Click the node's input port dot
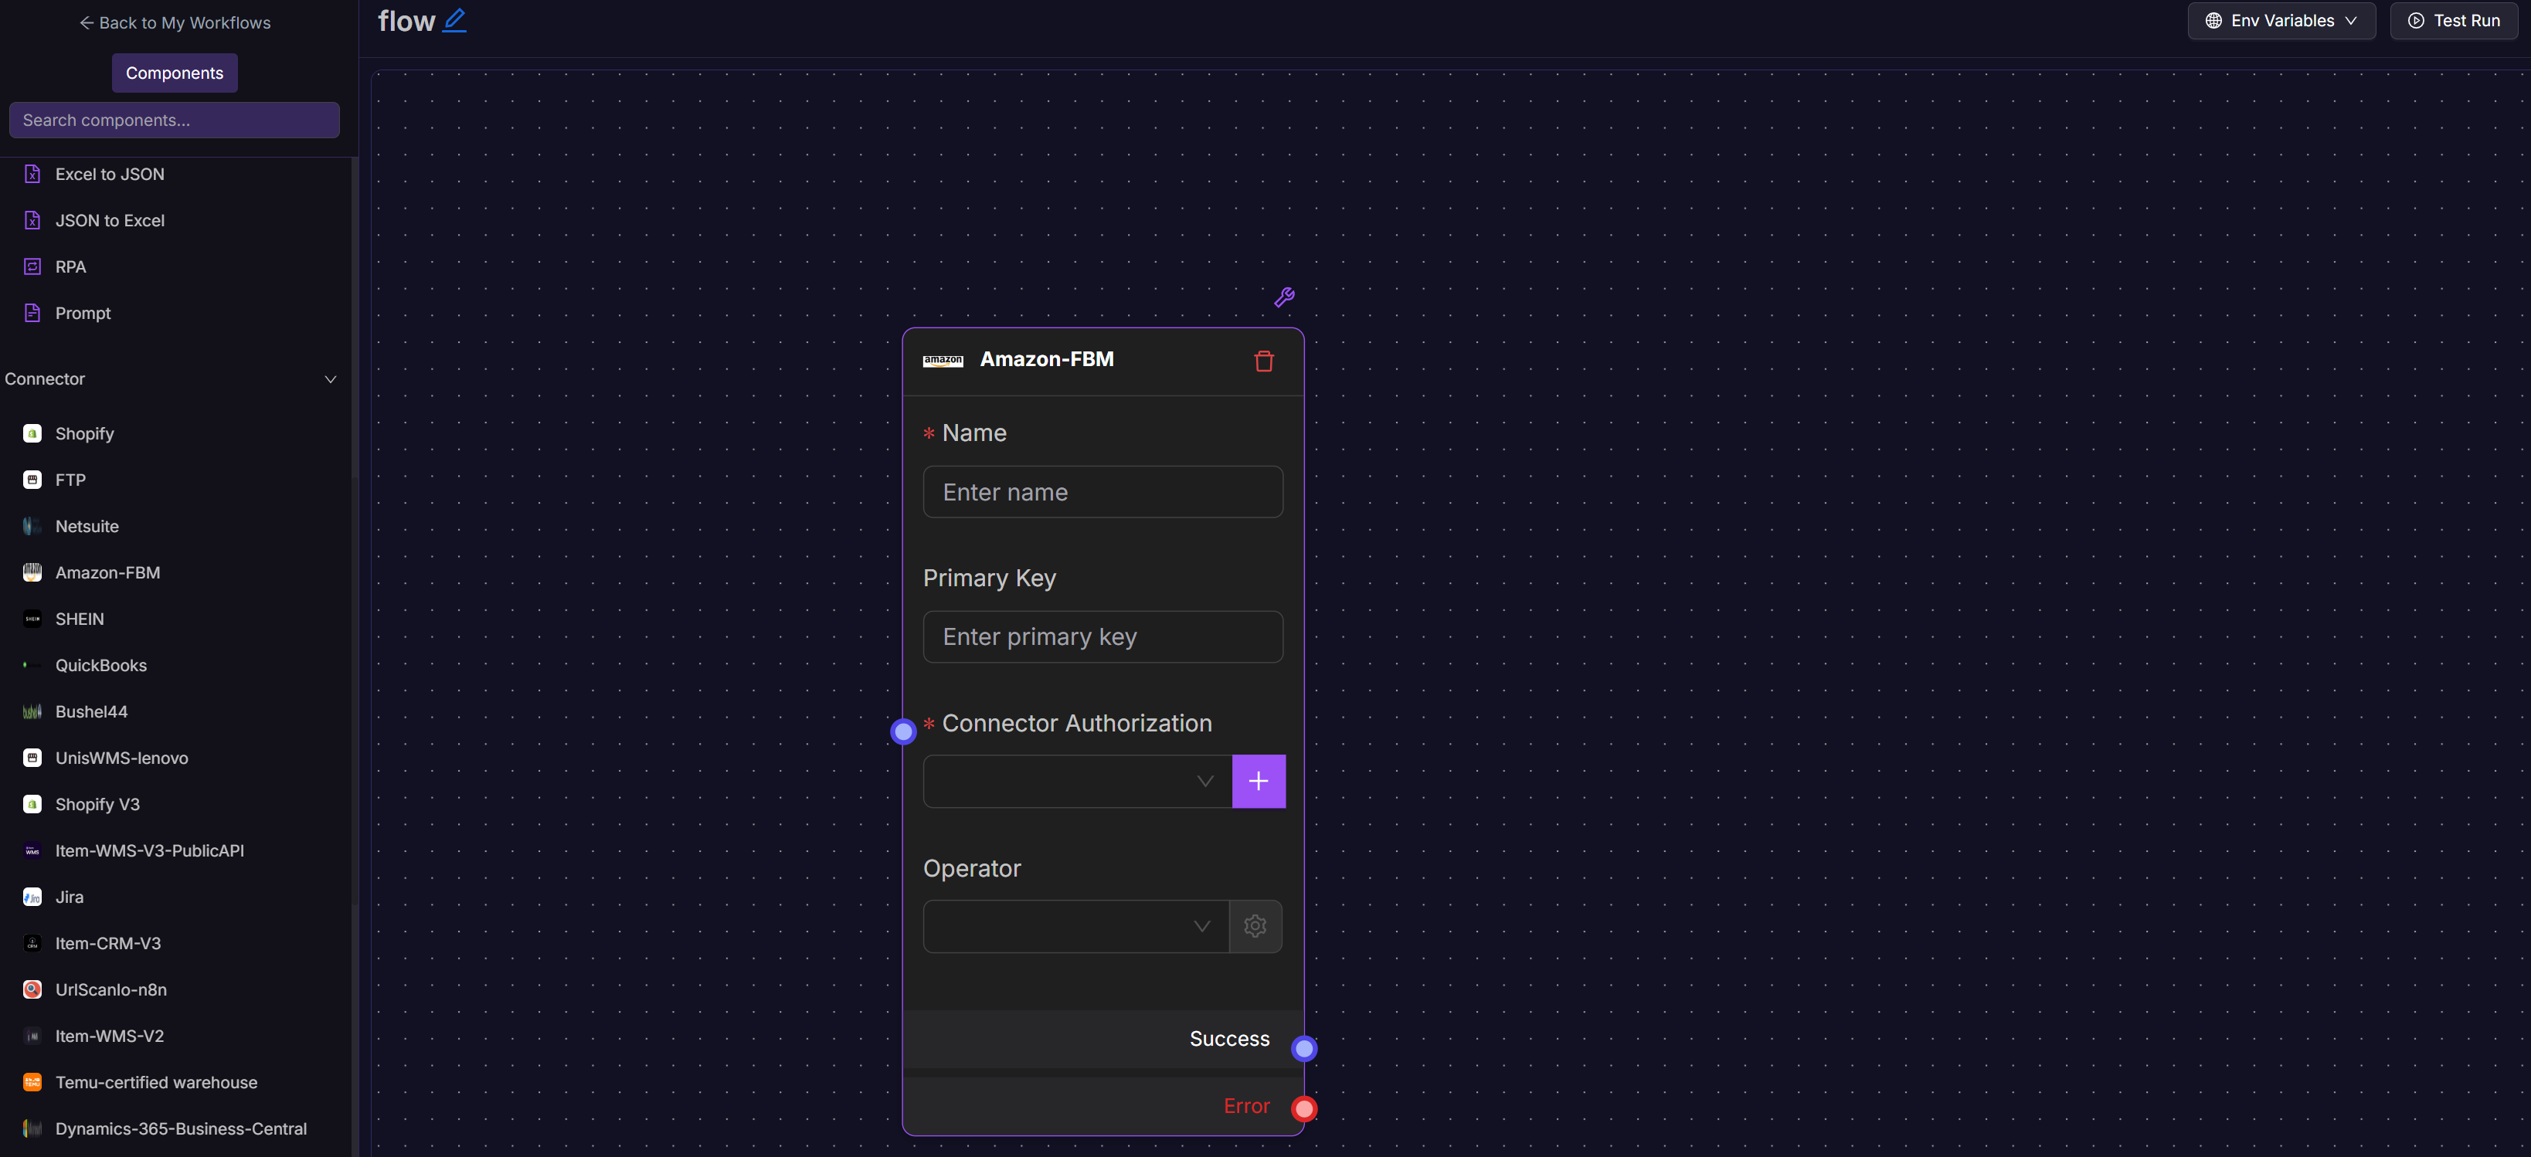 pos(903,731)
